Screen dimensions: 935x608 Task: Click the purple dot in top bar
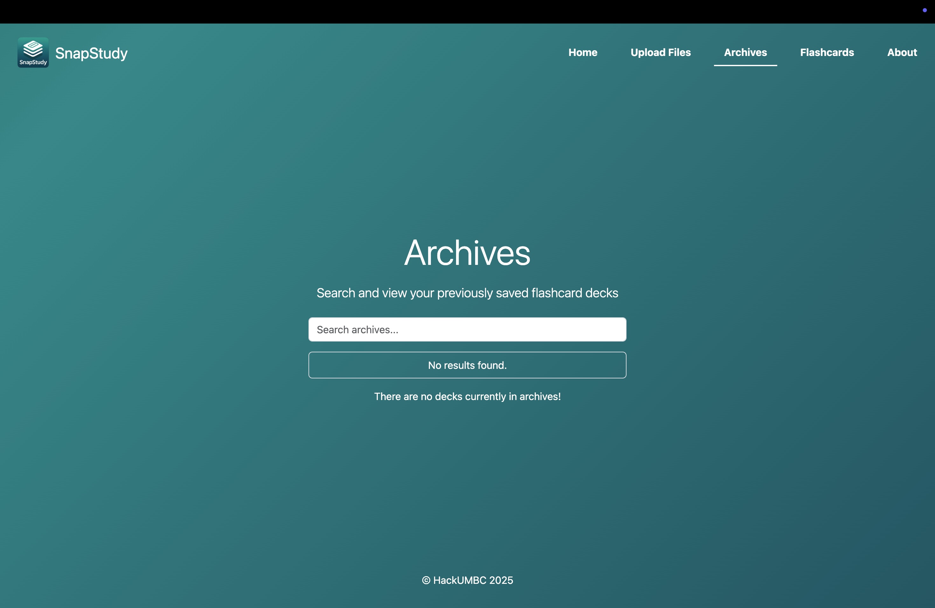[925, 10]
